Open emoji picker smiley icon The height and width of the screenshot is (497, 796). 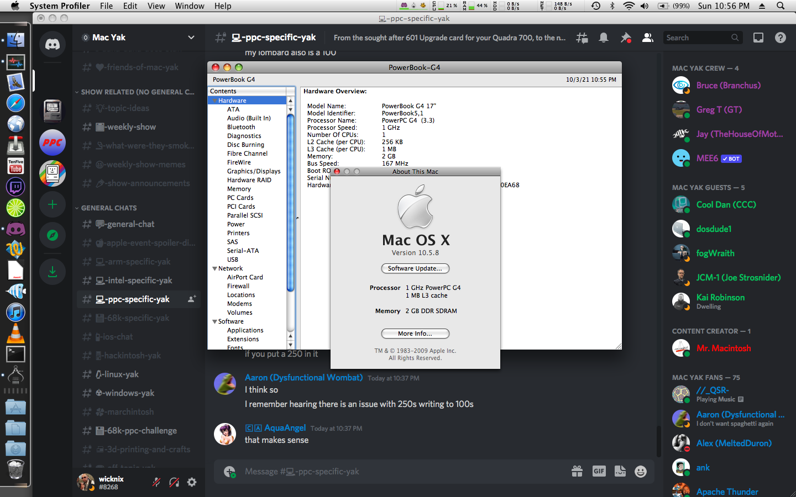(641, 471)
